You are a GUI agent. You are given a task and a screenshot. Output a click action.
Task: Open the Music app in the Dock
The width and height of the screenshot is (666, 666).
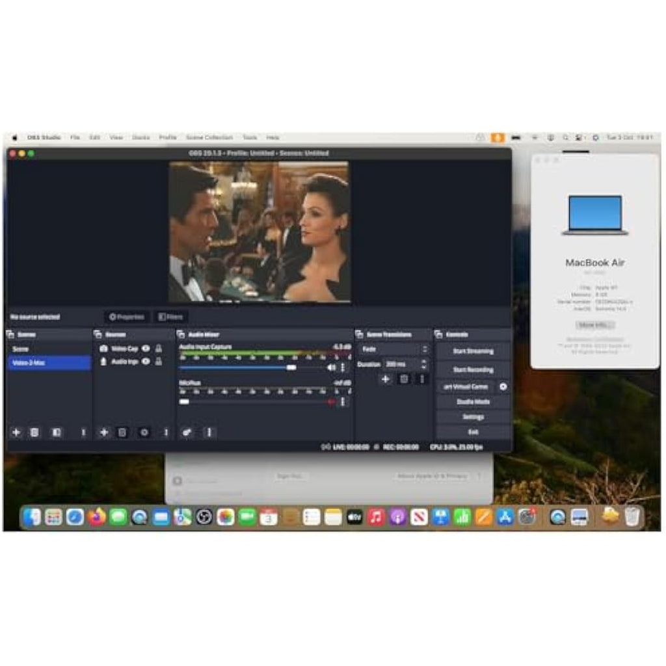click(376, 517)
